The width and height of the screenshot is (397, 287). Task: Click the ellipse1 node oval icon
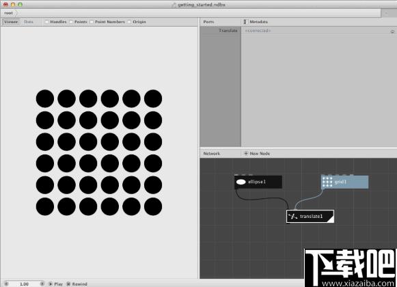tap(241, 182)
